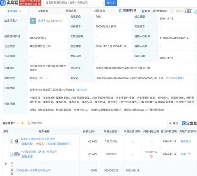The height and width of the screenshot is (176, 197).
Task: Collapse 一汽股权投资 row minus toggle
Action: point(11,154)
